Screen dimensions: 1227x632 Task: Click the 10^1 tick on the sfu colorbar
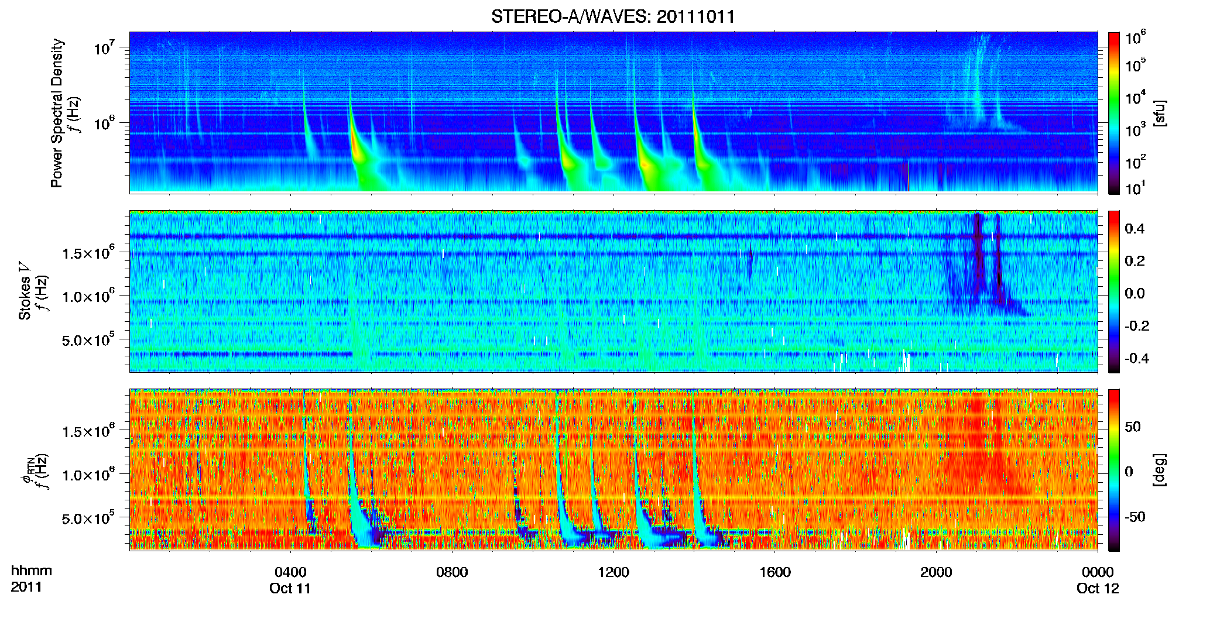1136,188
